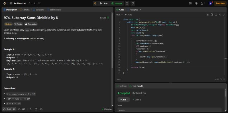Click the Saved status text
This screenshot has width=228, height=113.
click(119, 79)
